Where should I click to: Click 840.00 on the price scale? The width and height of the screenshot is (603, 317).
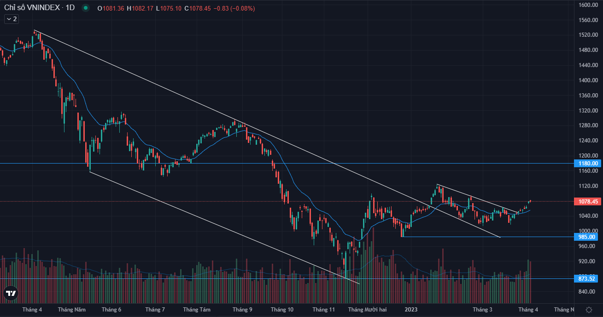(x=588, y=292)
